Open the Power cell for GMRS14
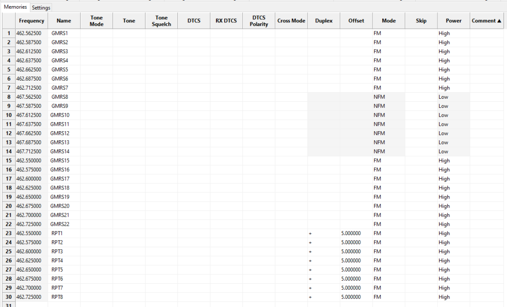This screenshot has width=507, height=307. point(453,151)
